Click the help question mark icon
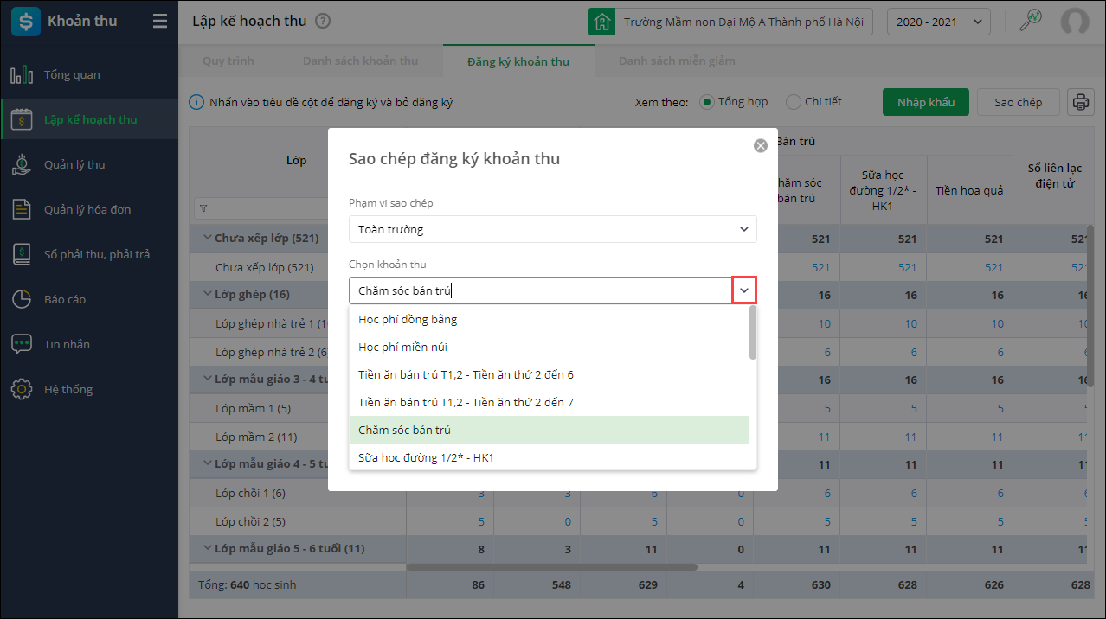This screenshot has width=1106, height=619. click(323, 22)
